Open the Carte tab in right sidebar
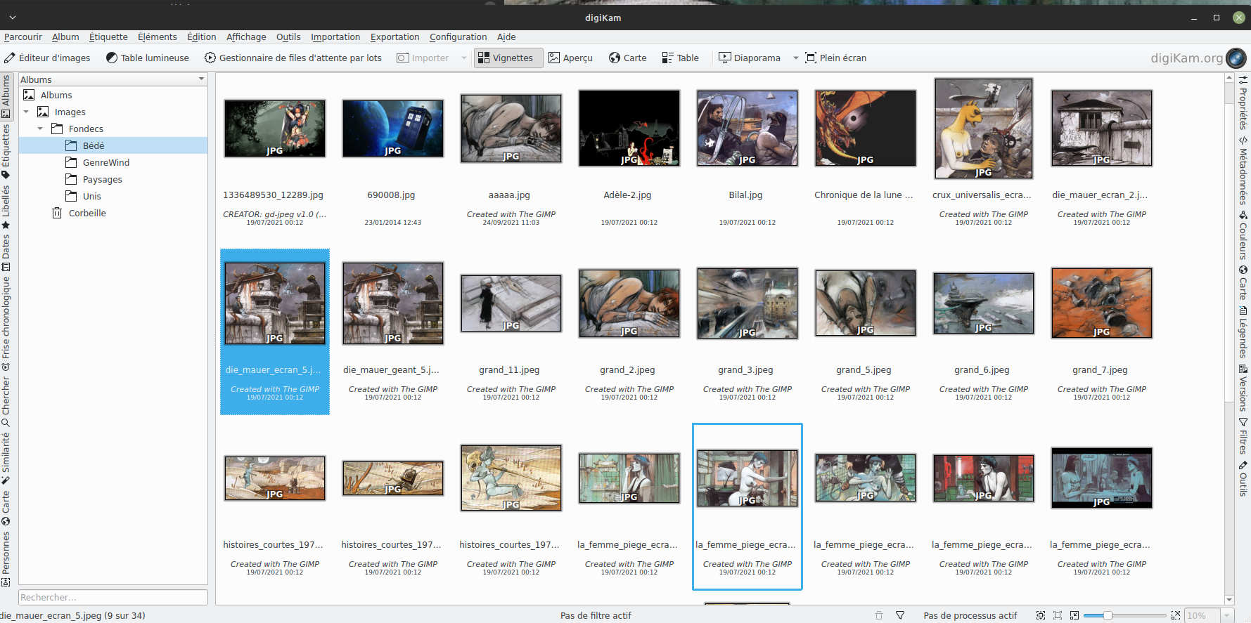This screenshot has width=1251, height=623. 1243,283
